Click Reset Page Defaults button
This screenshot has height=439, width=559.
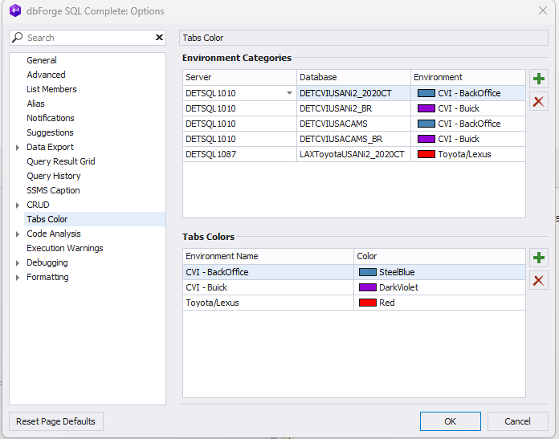(56, 421)
